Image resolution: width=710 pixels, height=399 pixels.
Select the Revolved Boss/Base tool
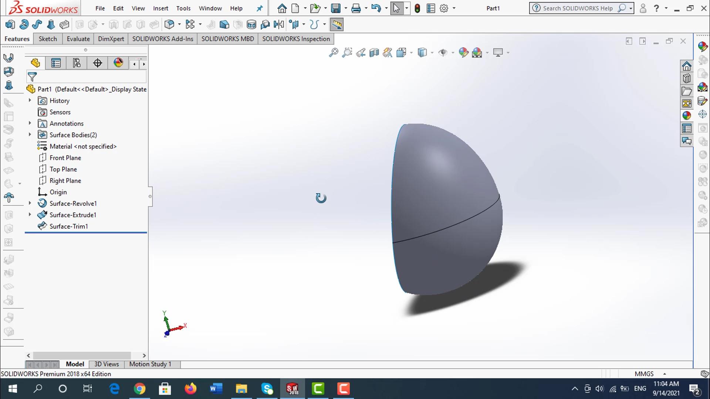tap(24, 25)
